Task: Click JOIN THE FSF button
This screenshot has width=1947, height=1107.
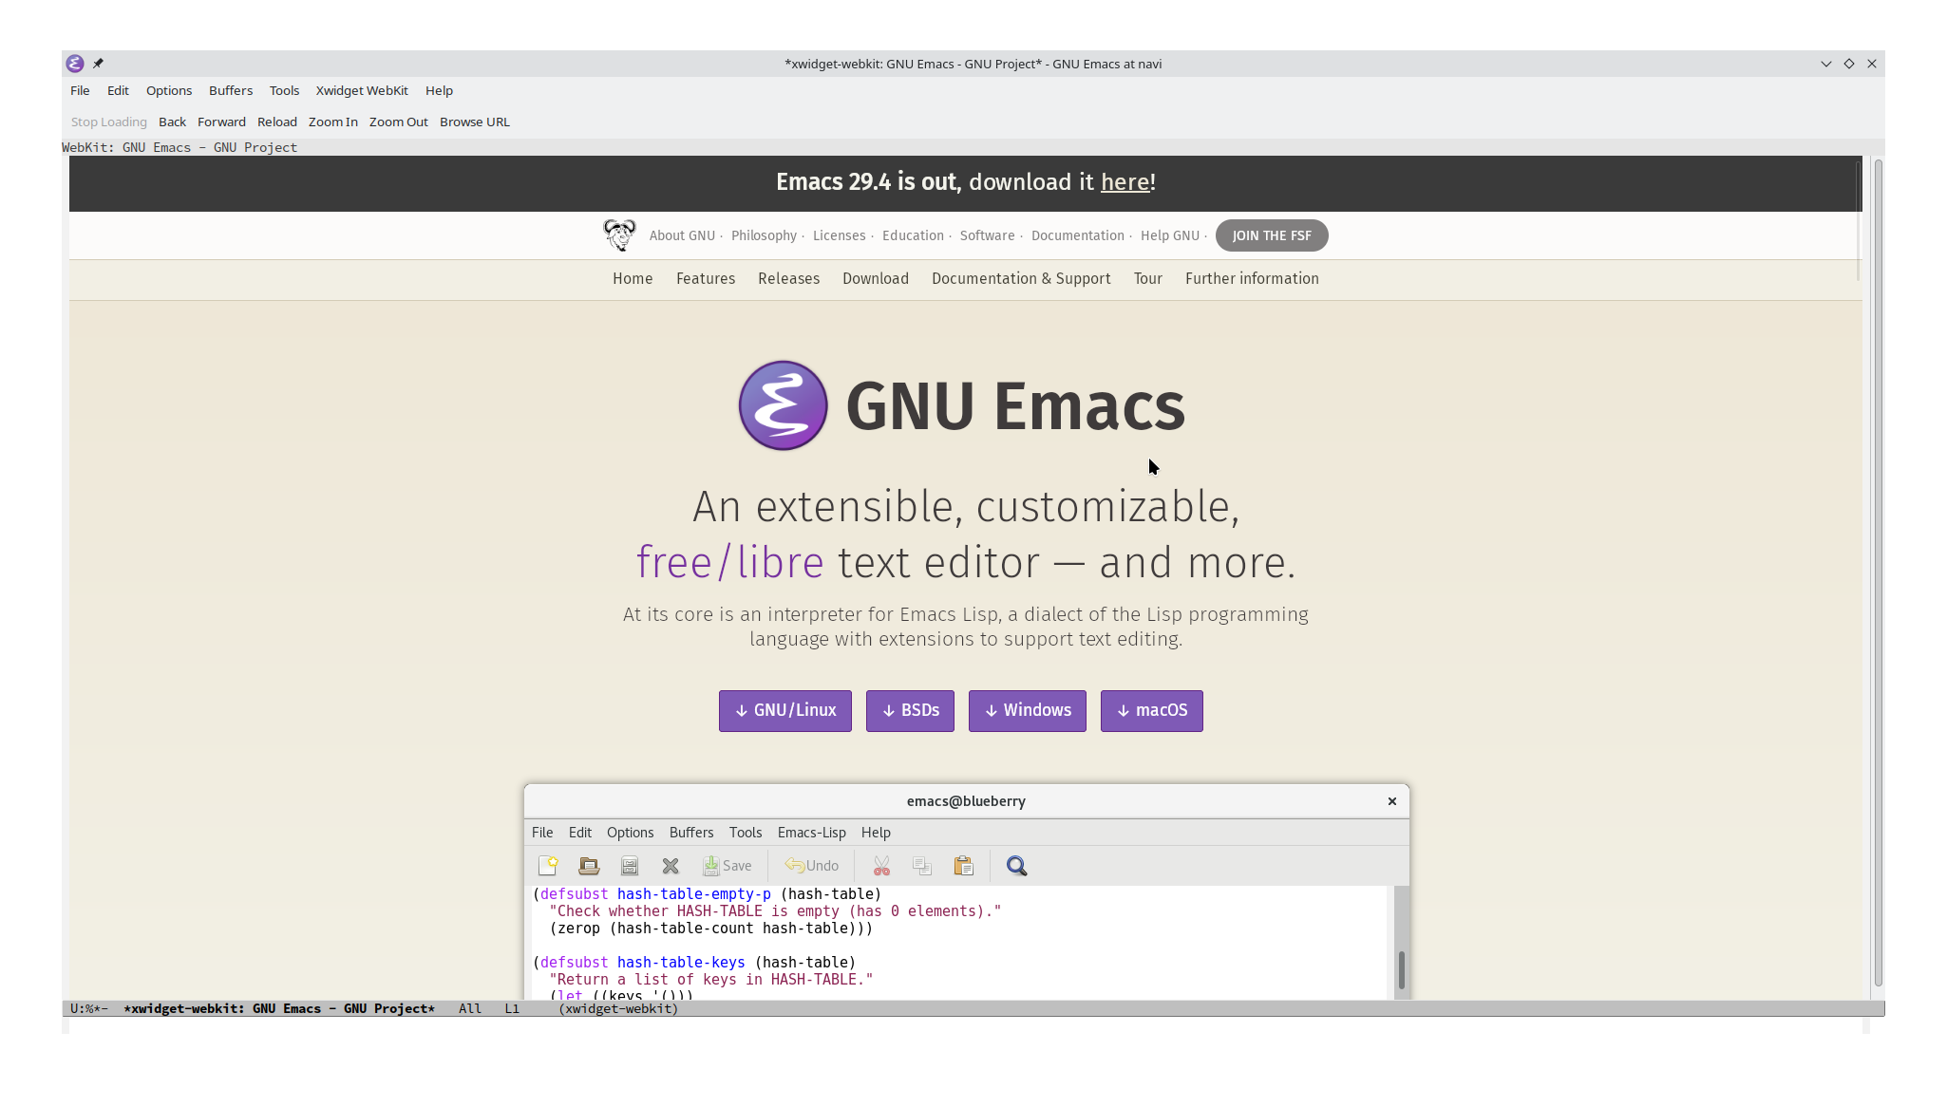Action: (x=1272, y=235)
